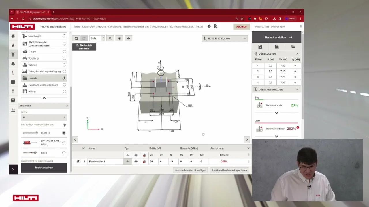The image size is (369, 207).
Task: Open the base material cube sidebar icon
Action: click(x=13, y=64)
